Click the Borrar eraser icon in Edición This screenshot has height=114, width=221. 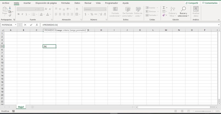164,15
